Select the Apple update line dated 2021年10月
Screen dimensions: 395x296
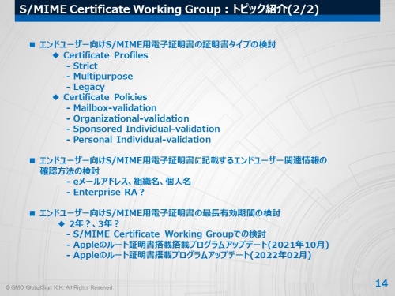click(201, 245)
